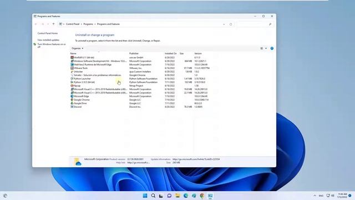This screenshot has height=200, width=355.
Task: Refresh the Programs and Features list
Action: pos(231,24)
